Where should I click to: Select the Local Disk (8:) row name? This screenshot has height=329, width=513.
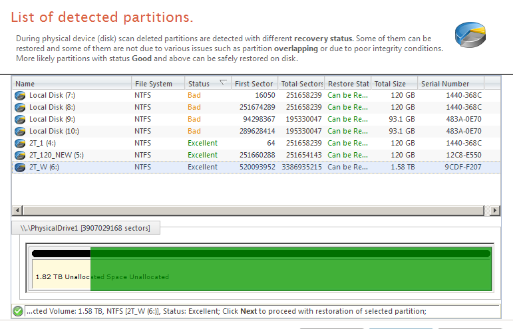tap(52, 108)
